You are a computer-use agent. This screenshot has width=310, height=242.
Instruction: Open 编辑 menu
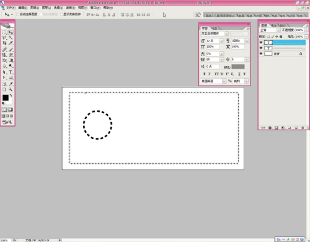coord(23,8)
